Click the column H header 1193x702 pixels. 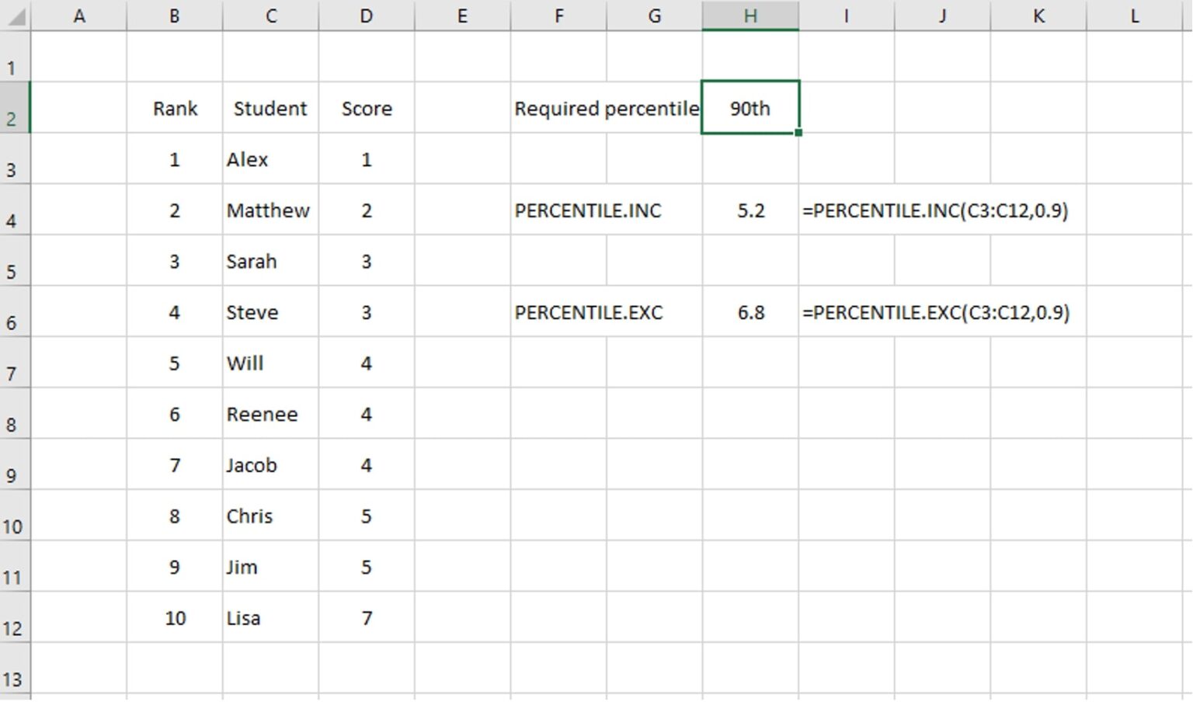pos(749,15)
